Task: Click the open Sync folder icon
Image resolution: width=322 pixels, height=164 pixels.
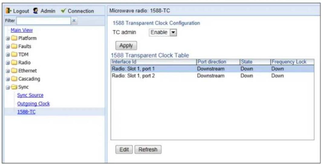Action: [x=14, y=87]
